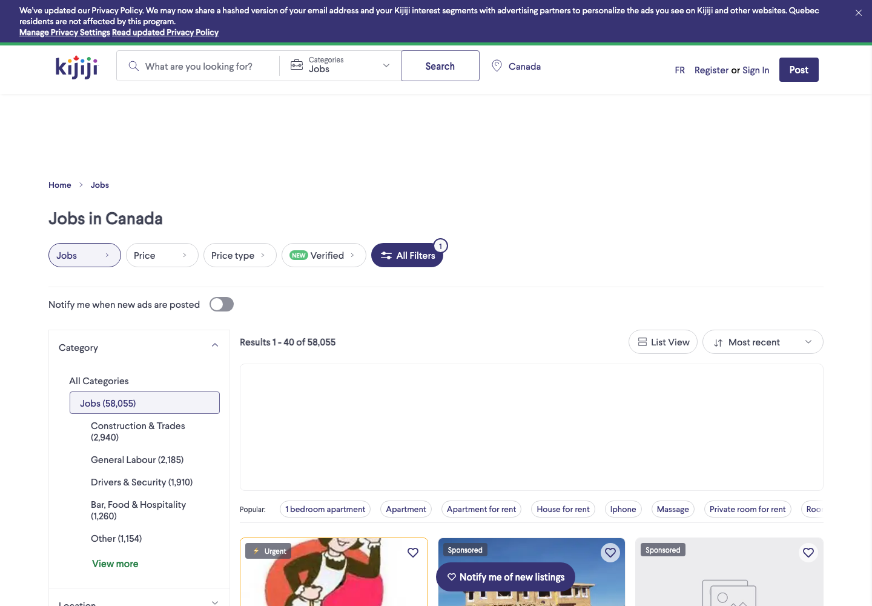Open the Categories Jobs dropdown
872x606 pixels.
[340, 65]
